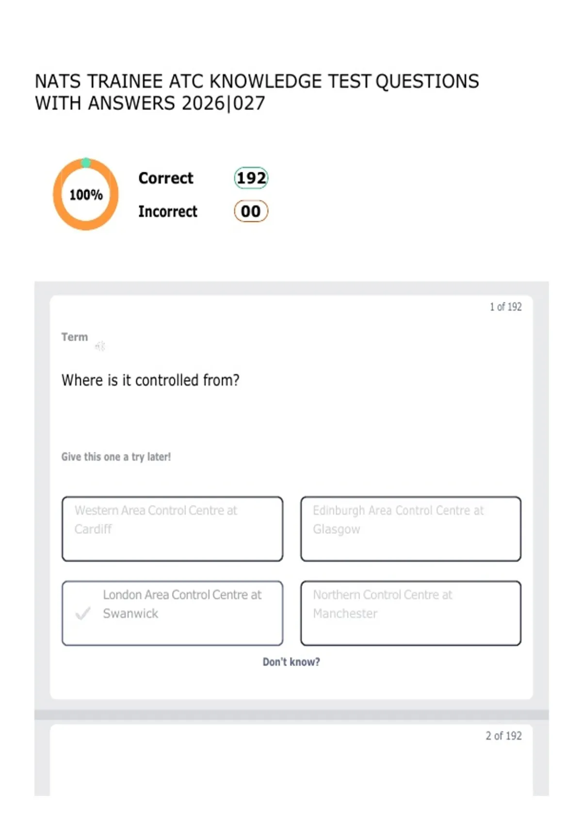Click the green checkmark beside Swanwick
The height and width of the screenshot is (825, 582).
(83, 613)
